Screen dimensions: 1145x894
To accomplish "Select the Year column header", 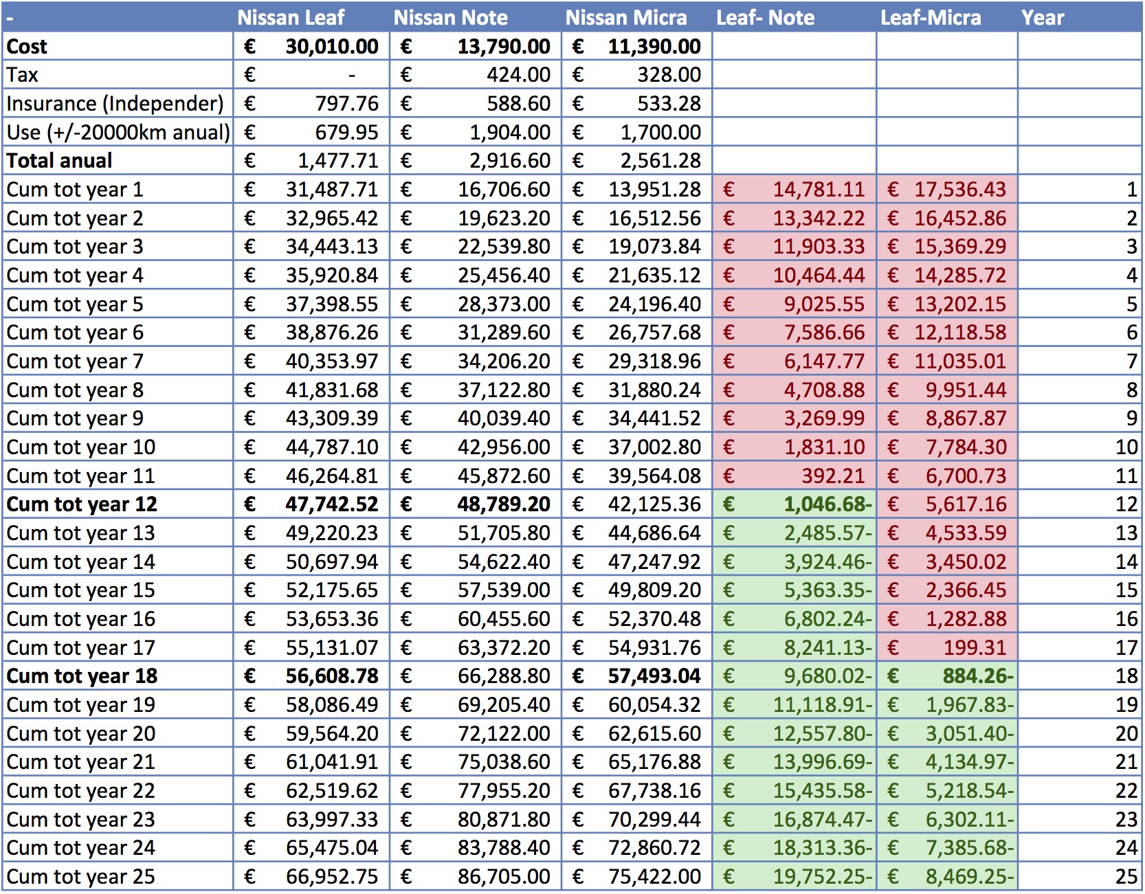I will pos(1042,18).
